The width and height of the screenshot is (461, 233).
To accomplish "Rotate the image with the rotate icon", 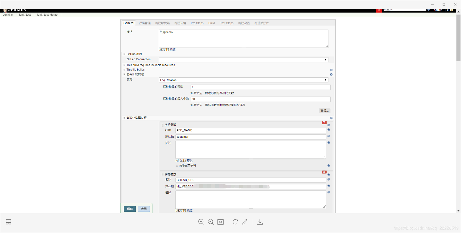I will pos(235,222).
